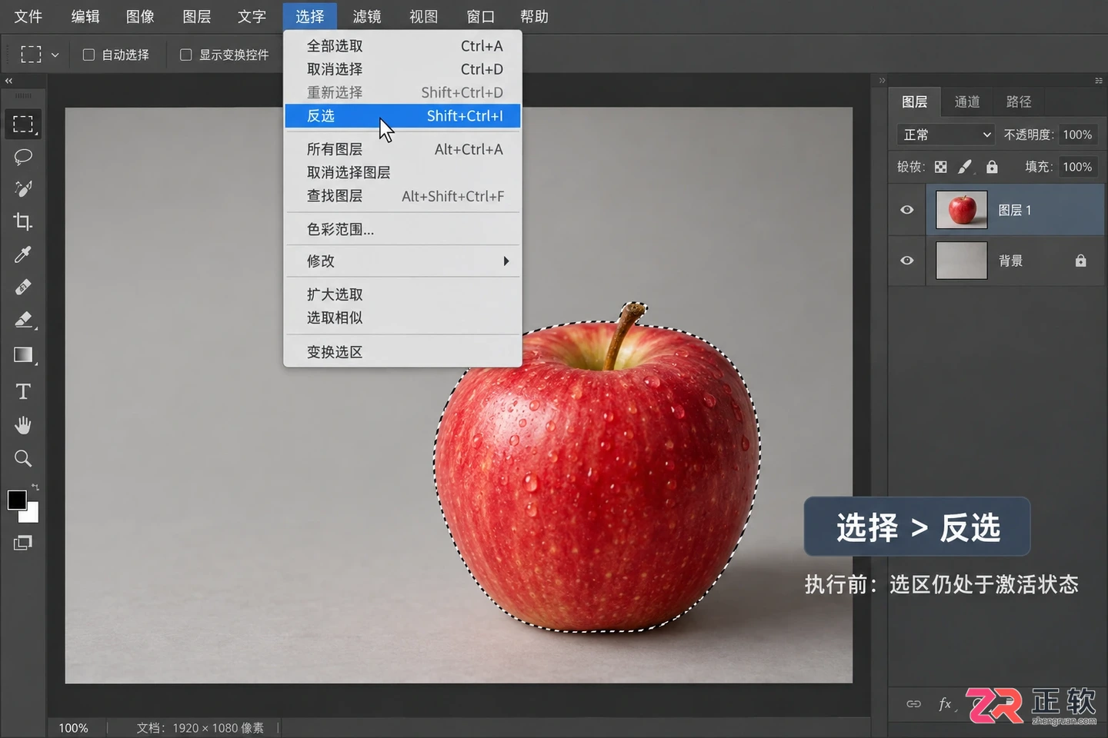Click the link layers icon
The width and height of the screenshot is (1108, 738).
(x=913, y=703)
